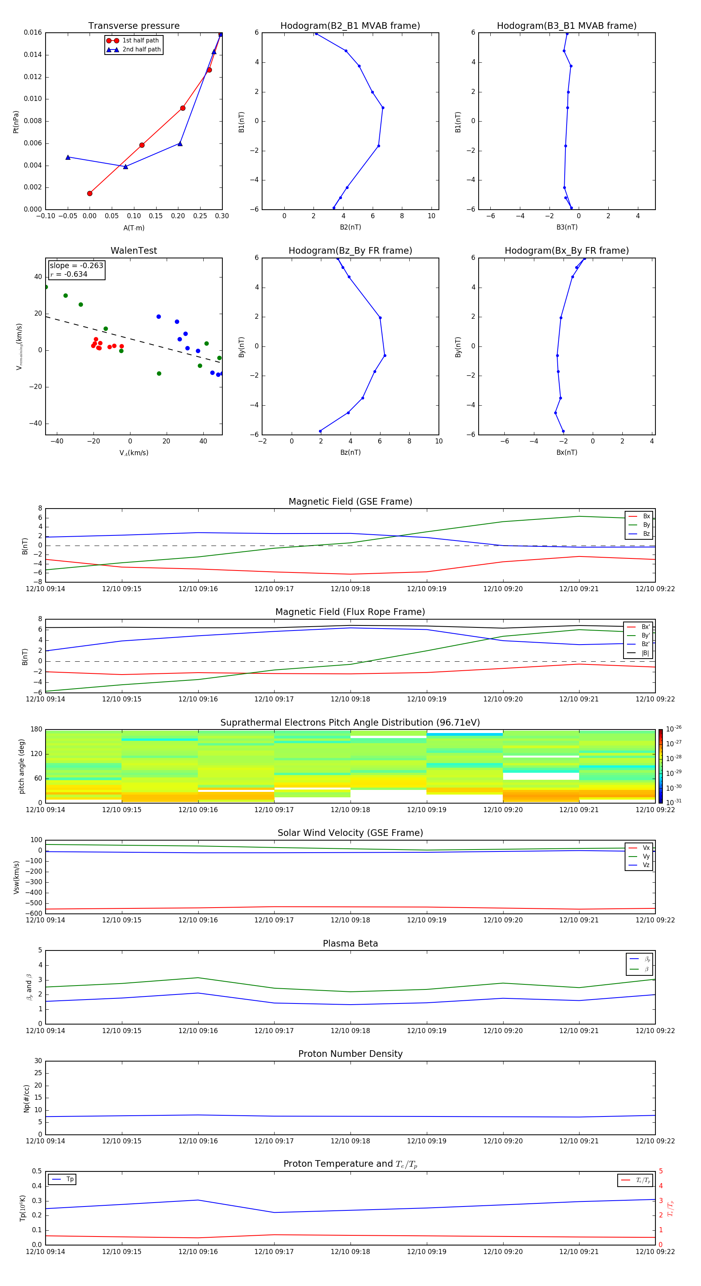Click Bx' entry in Flux Rope legend

tap(639, 627)
